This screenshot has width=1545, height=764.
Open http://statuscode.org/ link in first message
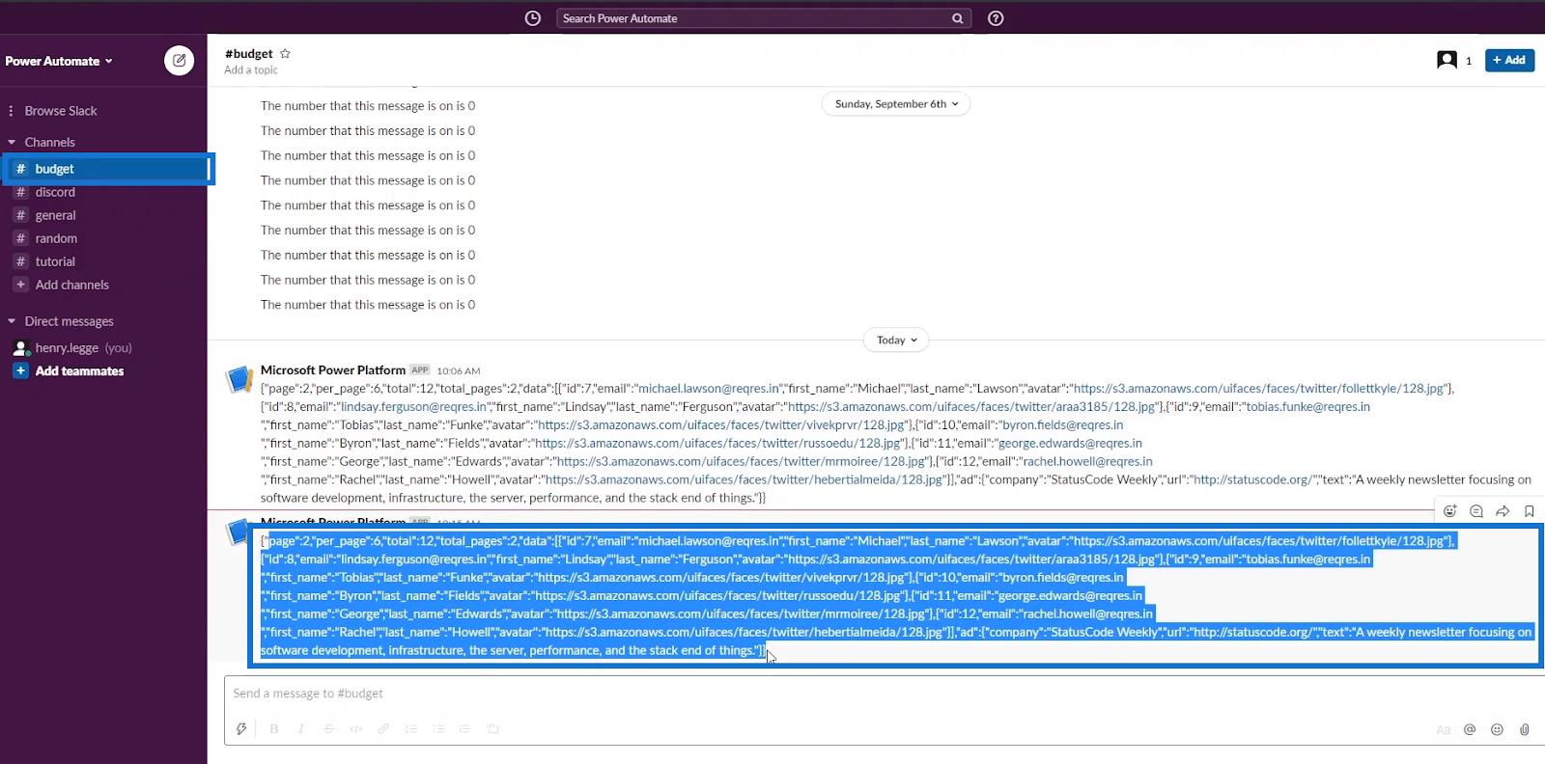1252,479
